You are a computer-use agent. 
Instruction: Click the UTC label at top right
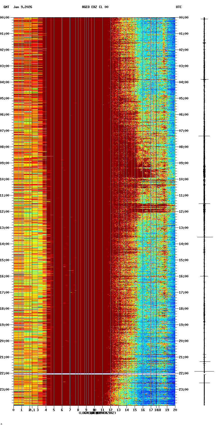coord(179,7)
